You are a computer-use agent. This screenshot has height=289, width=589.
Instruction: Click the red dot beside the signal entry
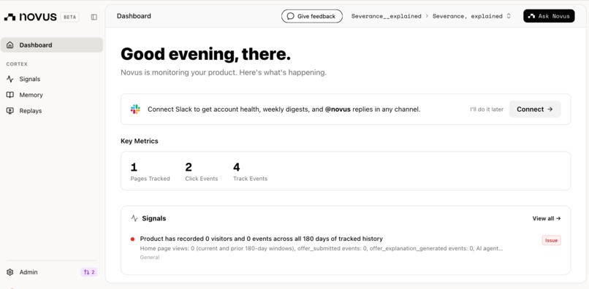[x=132, y=239]
